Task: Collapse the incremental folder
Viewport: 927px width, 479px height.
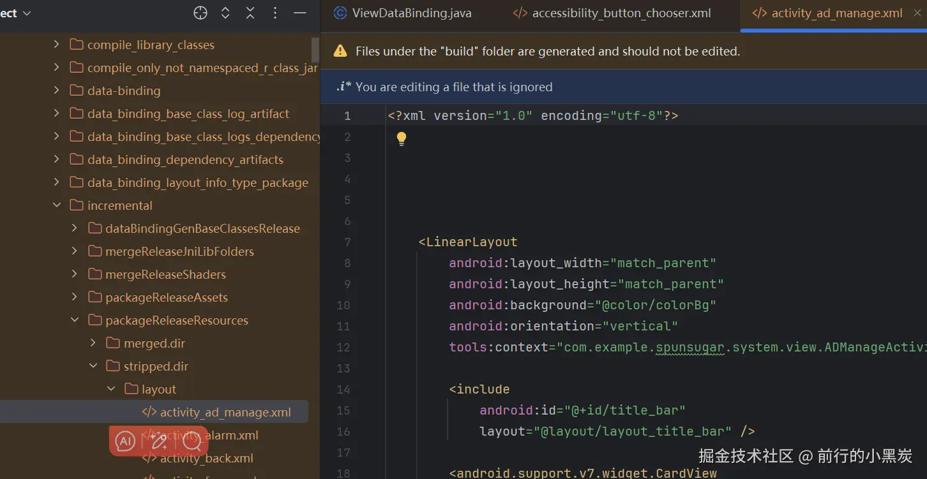Action: 57,205
